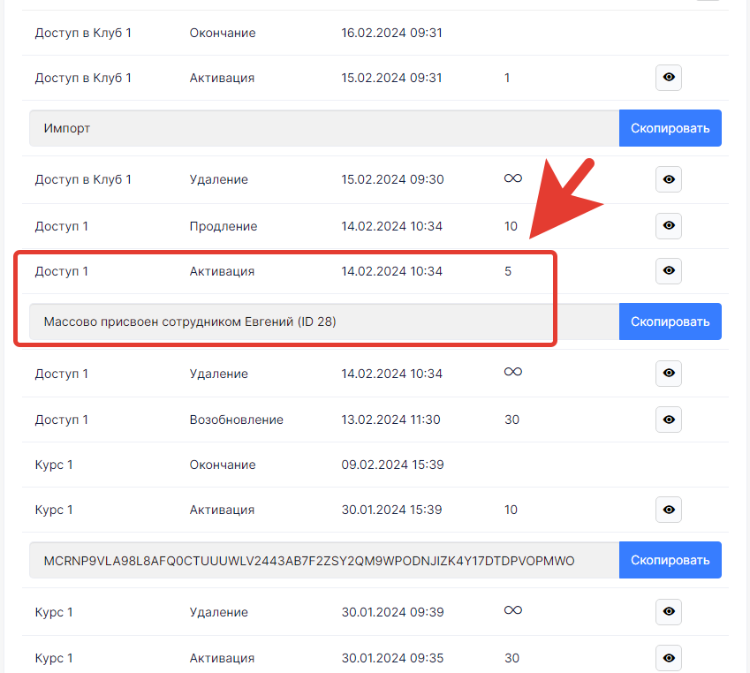Open eye icon on Доступ 1 Активация row
Image resolution: width=750 pixels, height=673 pixels.
click(x=669, y=271)
